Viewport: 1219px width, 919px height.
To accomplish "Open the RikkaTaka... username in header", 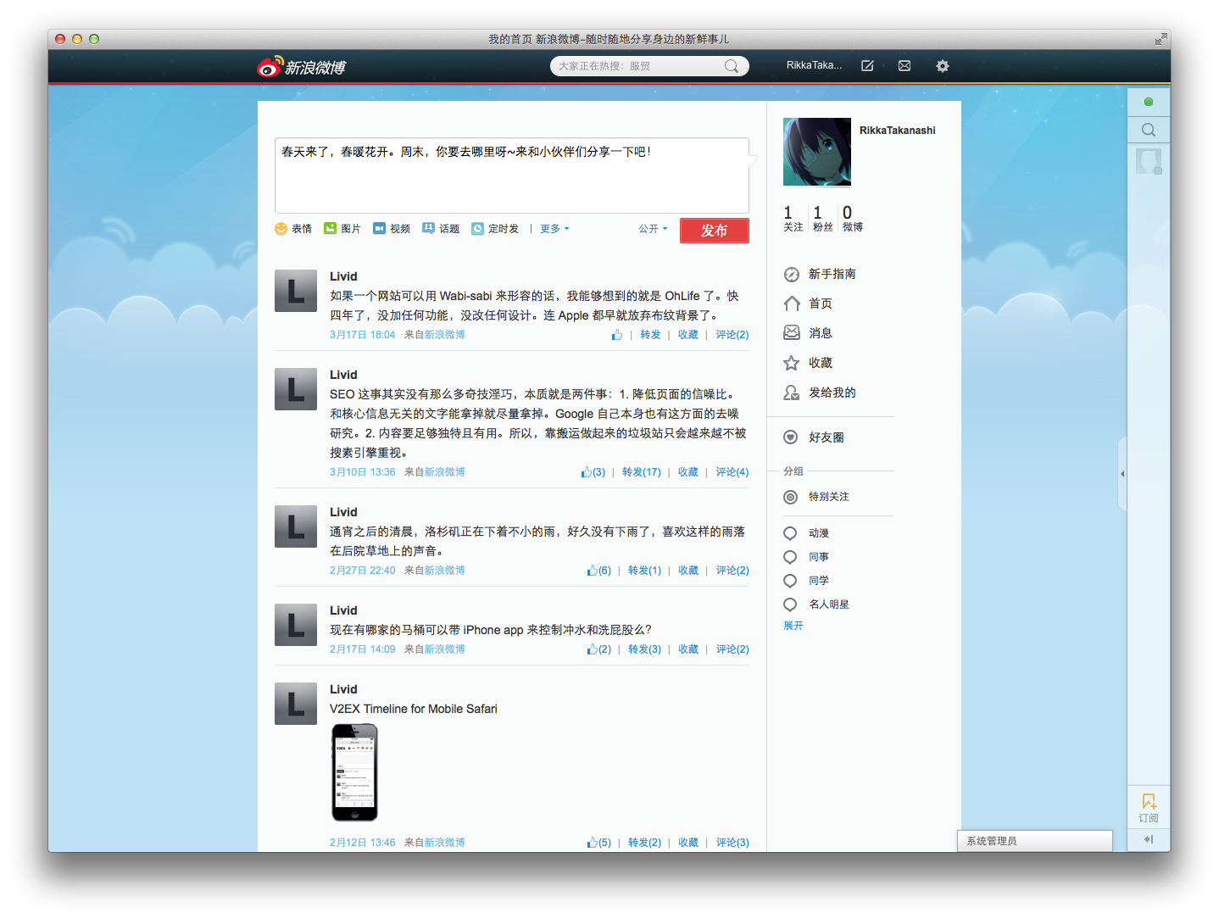I will 814,65.
